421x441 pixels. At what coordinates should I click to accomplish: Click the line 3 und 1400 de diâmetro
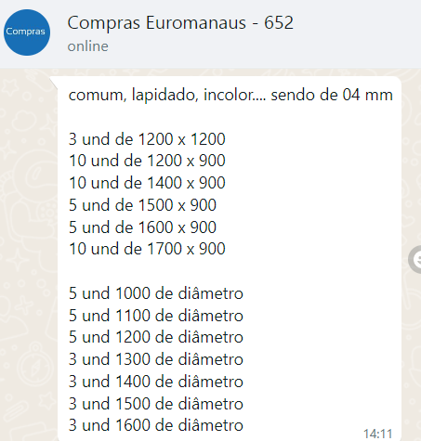coord(156,382)
